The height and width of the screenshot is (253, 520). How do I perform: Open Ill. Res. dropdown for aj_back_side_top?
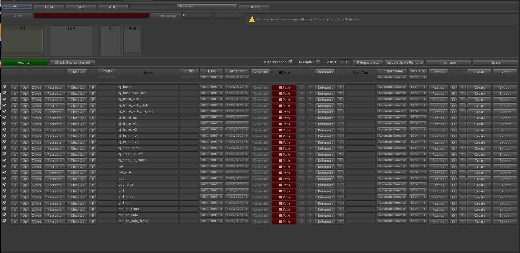(x=212, y=93)
